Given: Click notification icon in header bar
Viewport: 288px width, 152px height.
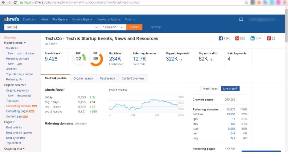Looking at the screenshot, I should tap(241, 19).
